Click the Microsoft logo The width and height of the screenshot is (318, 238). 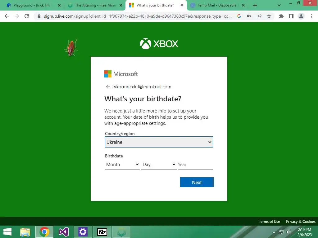121,74
